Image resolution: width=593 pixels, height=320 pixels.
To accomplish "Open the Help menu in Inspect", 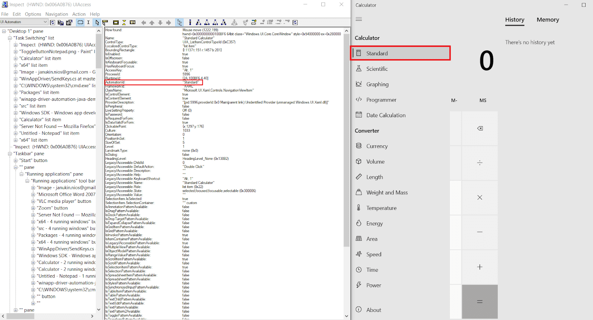I will coord(95,14).
